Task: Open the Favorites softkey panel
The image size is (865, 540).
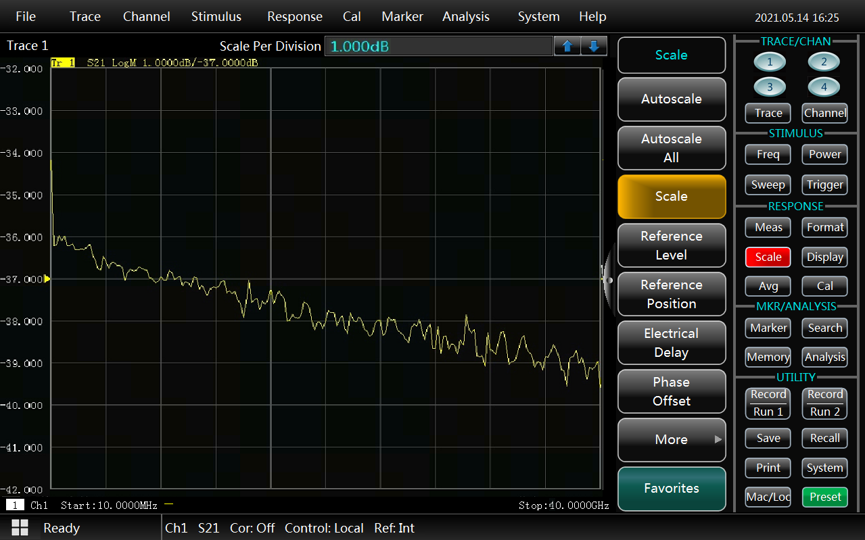Action: (x=672, y=488)
